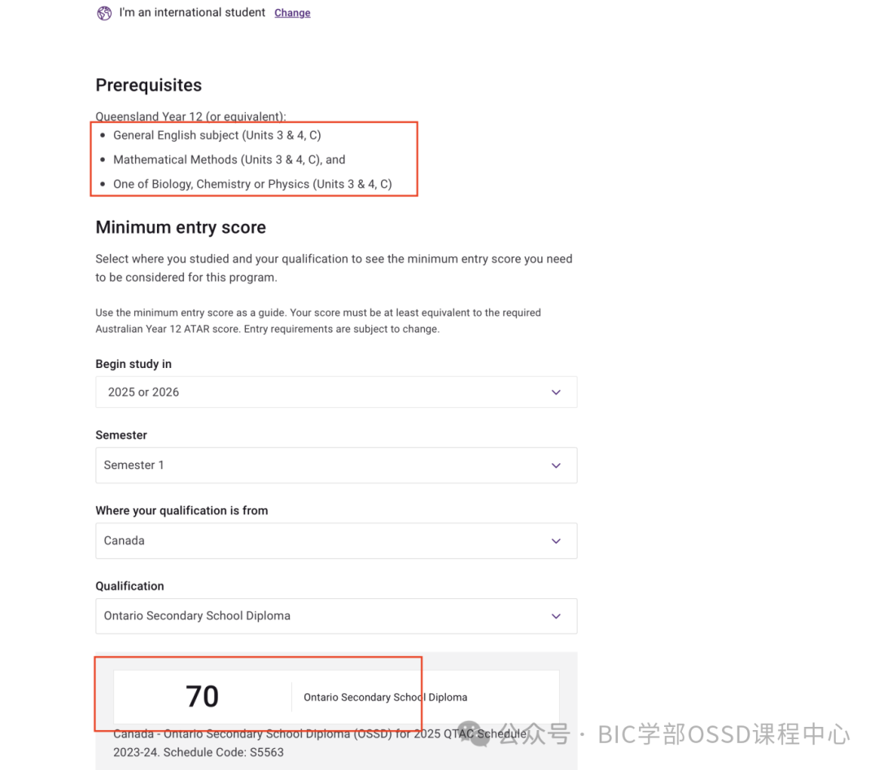Viewport: 879px width, 770px height.
Task: Click the chevron arrow in Semester field
Action: coord(556,466)
